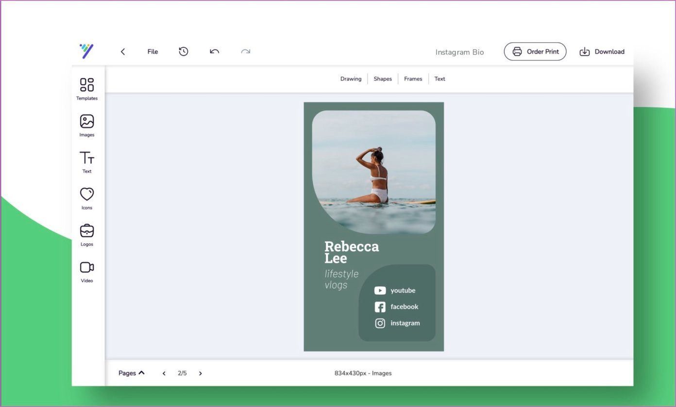This screenshot has width=676, height=407.
Task: Click the app logo at top left
Action: [87, 51]
